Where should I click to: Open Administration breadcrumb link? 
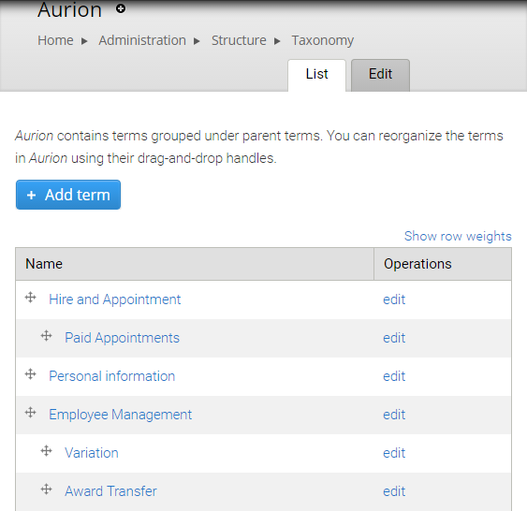142,40
